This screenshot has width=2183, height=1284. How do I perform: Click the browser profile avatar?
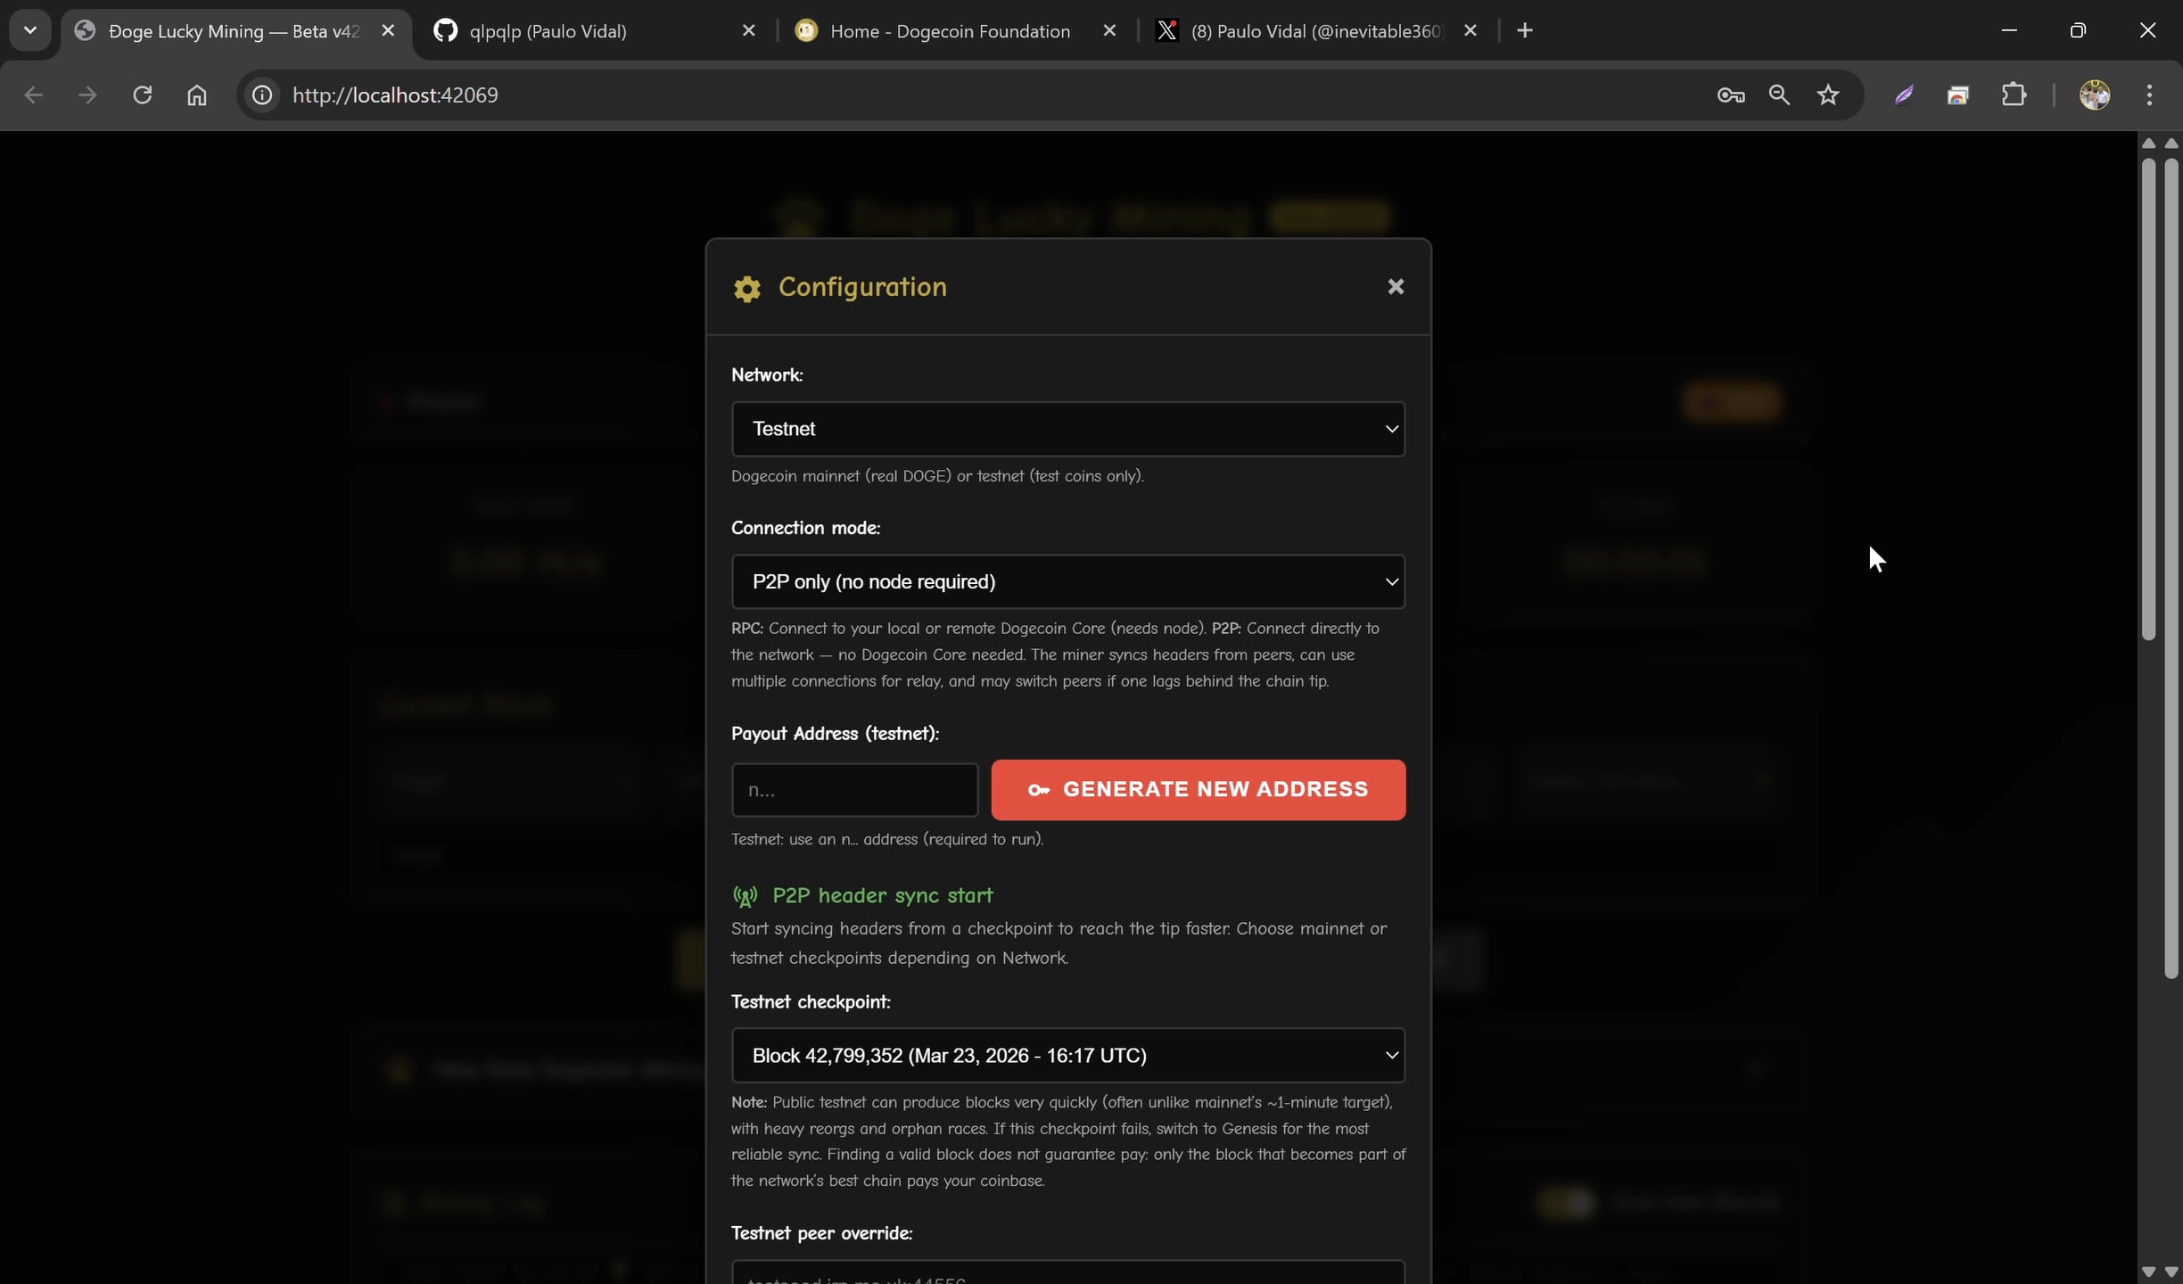pos(2094,95)
